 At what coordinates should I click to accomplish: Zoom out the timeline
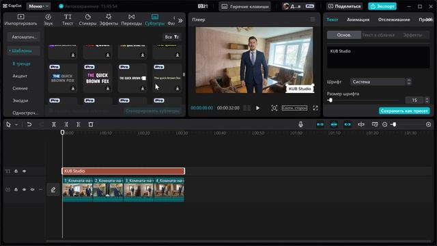click(384, 124)
